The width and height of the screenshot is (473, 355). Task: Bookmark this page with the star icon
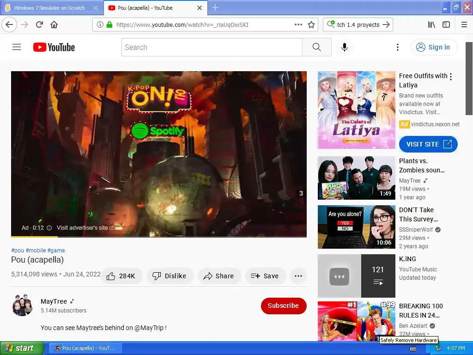(x=311, y=25)
